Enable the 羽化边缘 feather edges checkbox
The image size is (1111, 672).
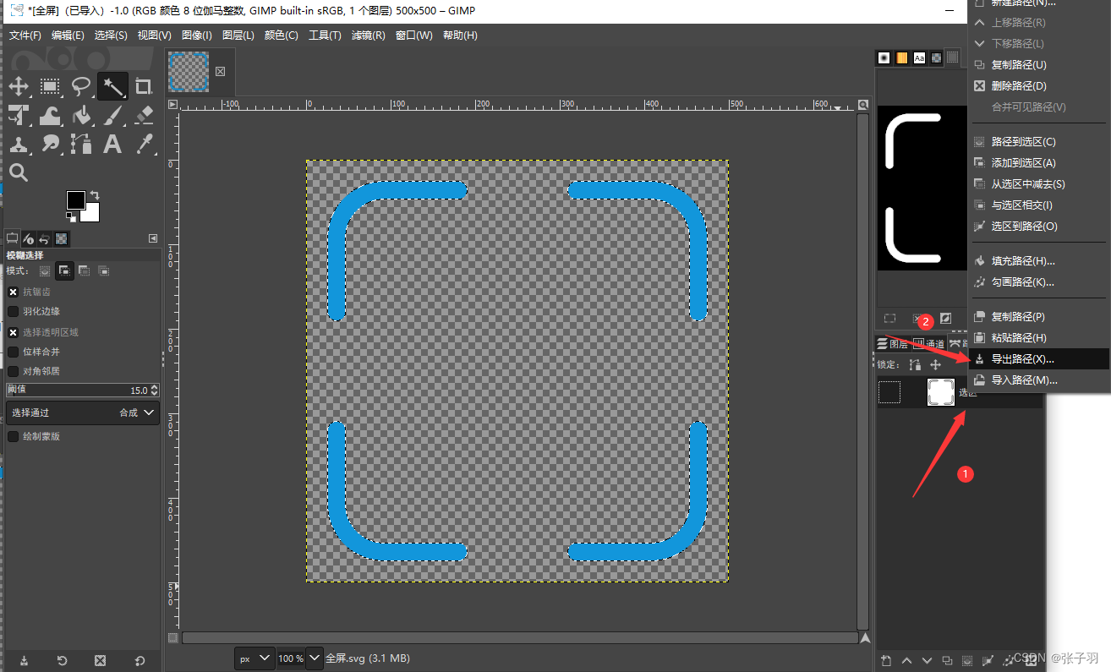pyautogui.click(x=13, y=311)
